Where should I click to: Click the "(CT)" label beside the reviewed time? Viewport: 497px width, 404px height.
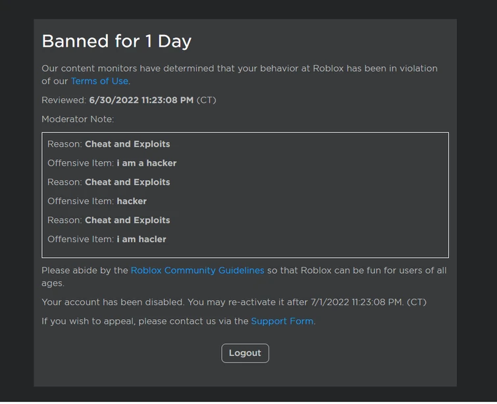coord(206,100)
